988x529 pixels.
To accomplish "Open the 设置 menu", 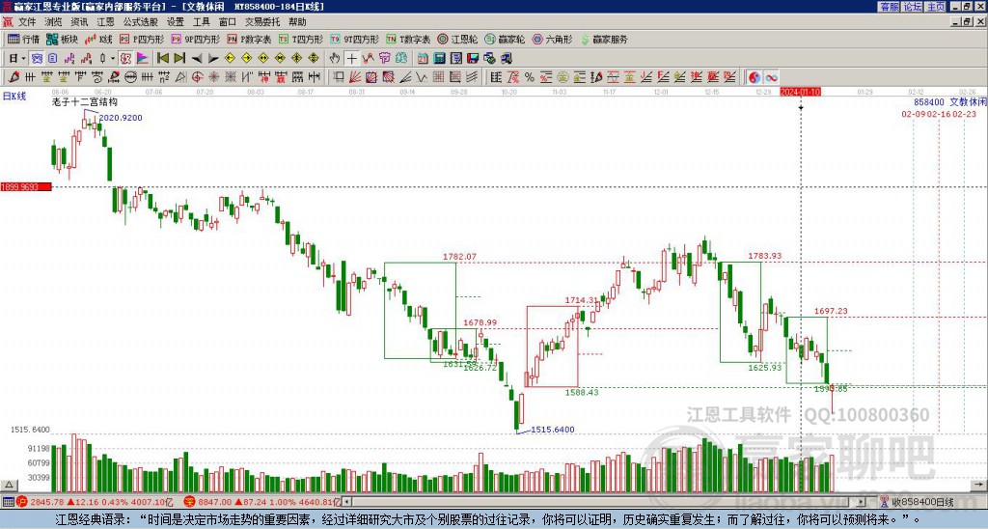I will 176,22.
